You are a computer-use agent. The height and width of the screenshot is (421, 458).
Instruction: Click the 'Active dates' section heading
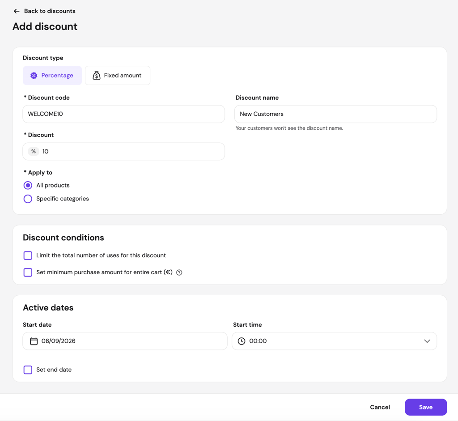[x=48, y=308]
